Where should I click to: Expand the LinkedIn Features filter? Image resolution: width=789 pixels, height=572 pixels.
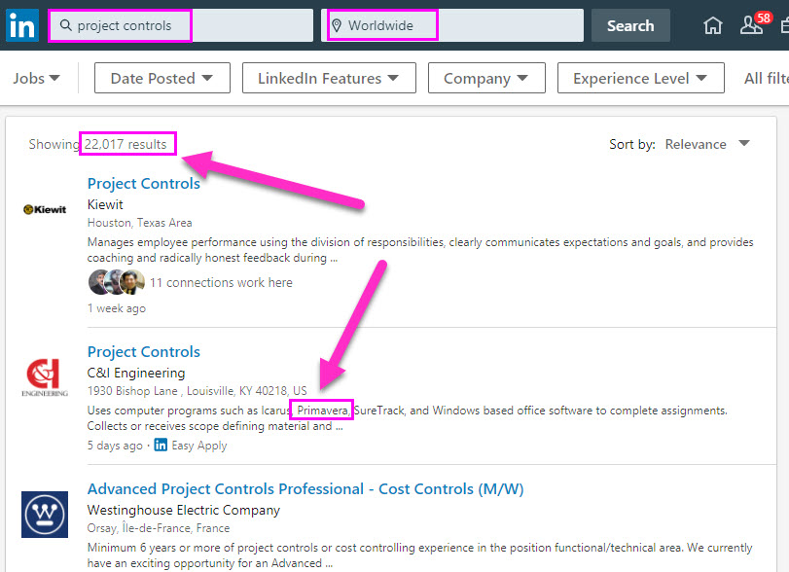(329, 78)
